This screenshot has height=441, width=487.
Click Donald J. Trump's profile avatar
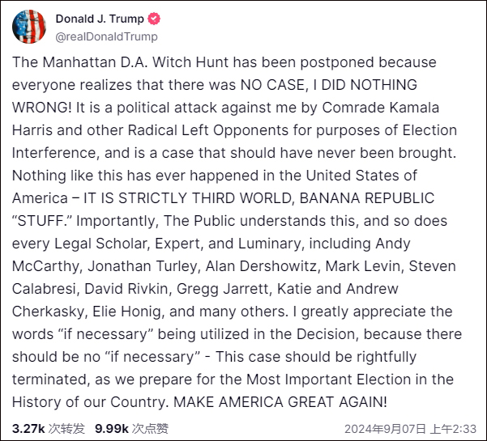point(29,27)
